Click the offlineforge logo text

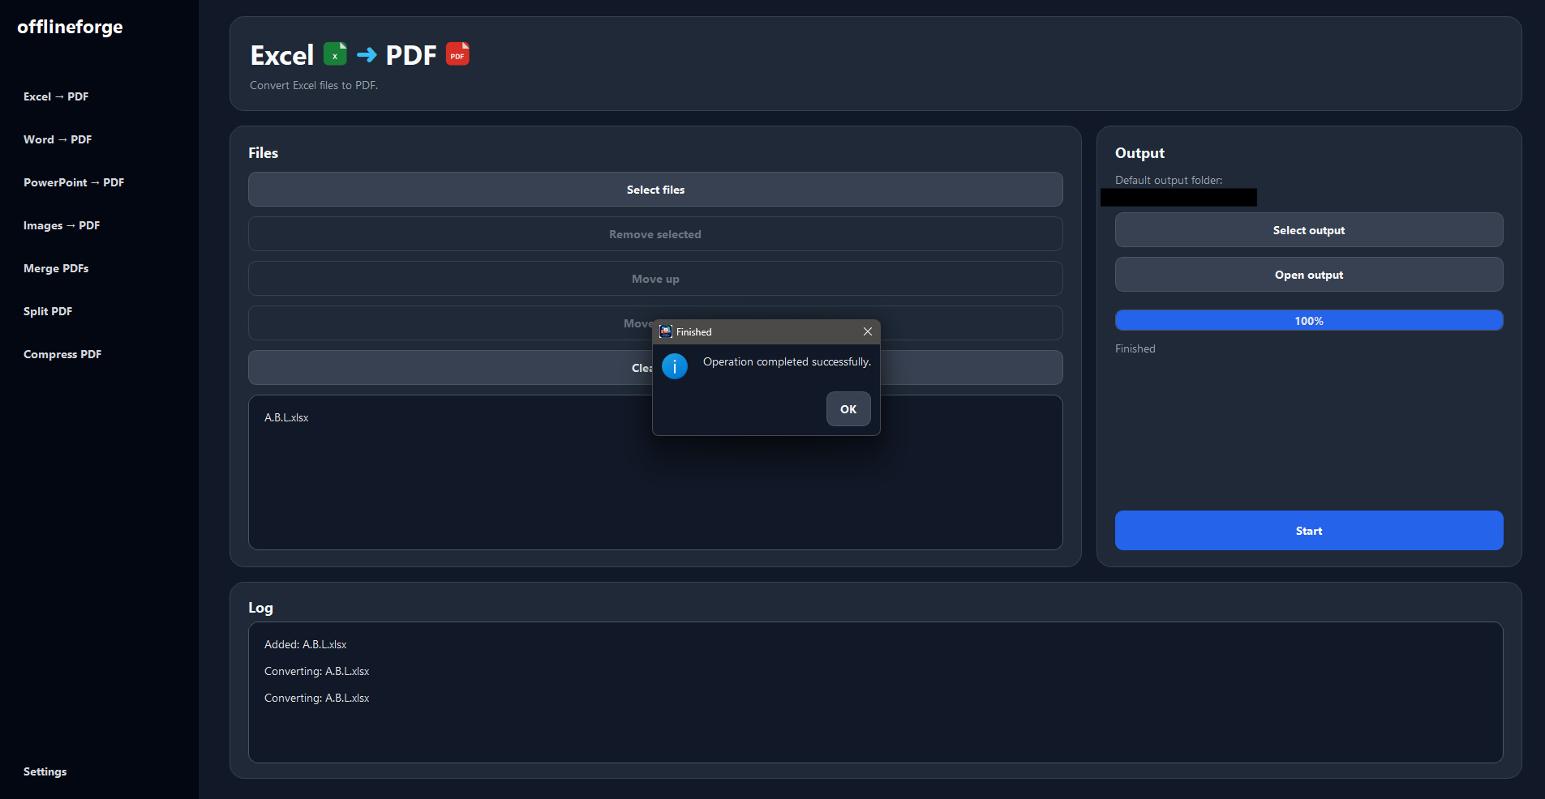(x=70, y=27)
